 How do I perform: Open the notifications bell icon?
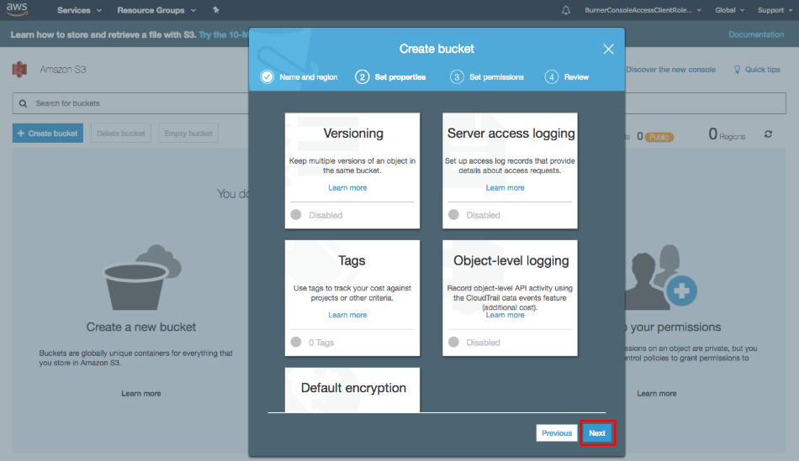566,10
